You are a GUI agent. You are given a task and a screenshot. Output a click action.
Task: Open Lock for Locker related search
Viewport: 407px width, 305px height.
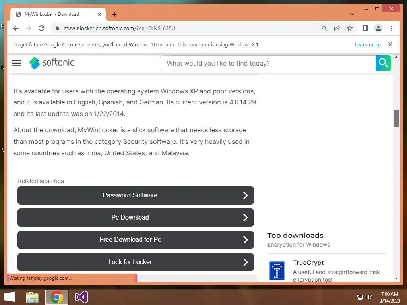(136, 262)
